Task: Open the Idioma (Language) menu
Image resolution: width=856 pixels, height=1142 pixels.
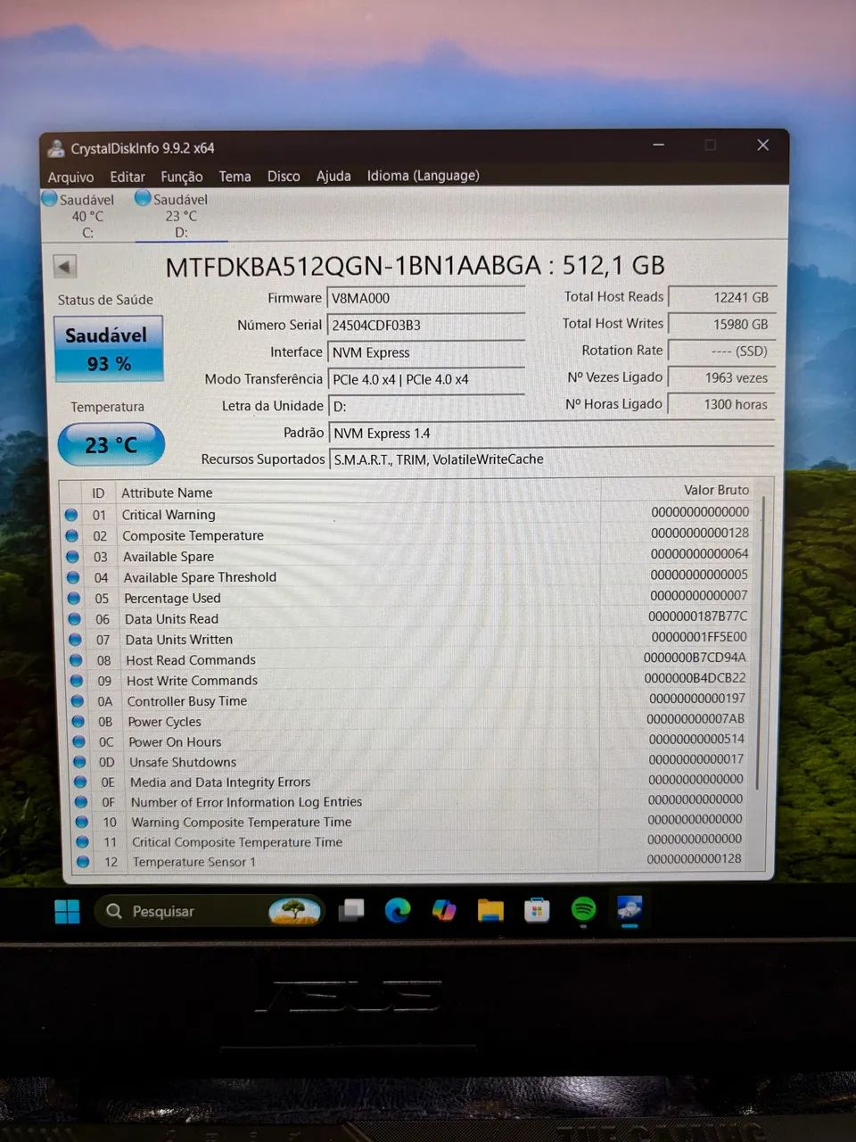Action: pyautogui.click(x=424, y=176)
